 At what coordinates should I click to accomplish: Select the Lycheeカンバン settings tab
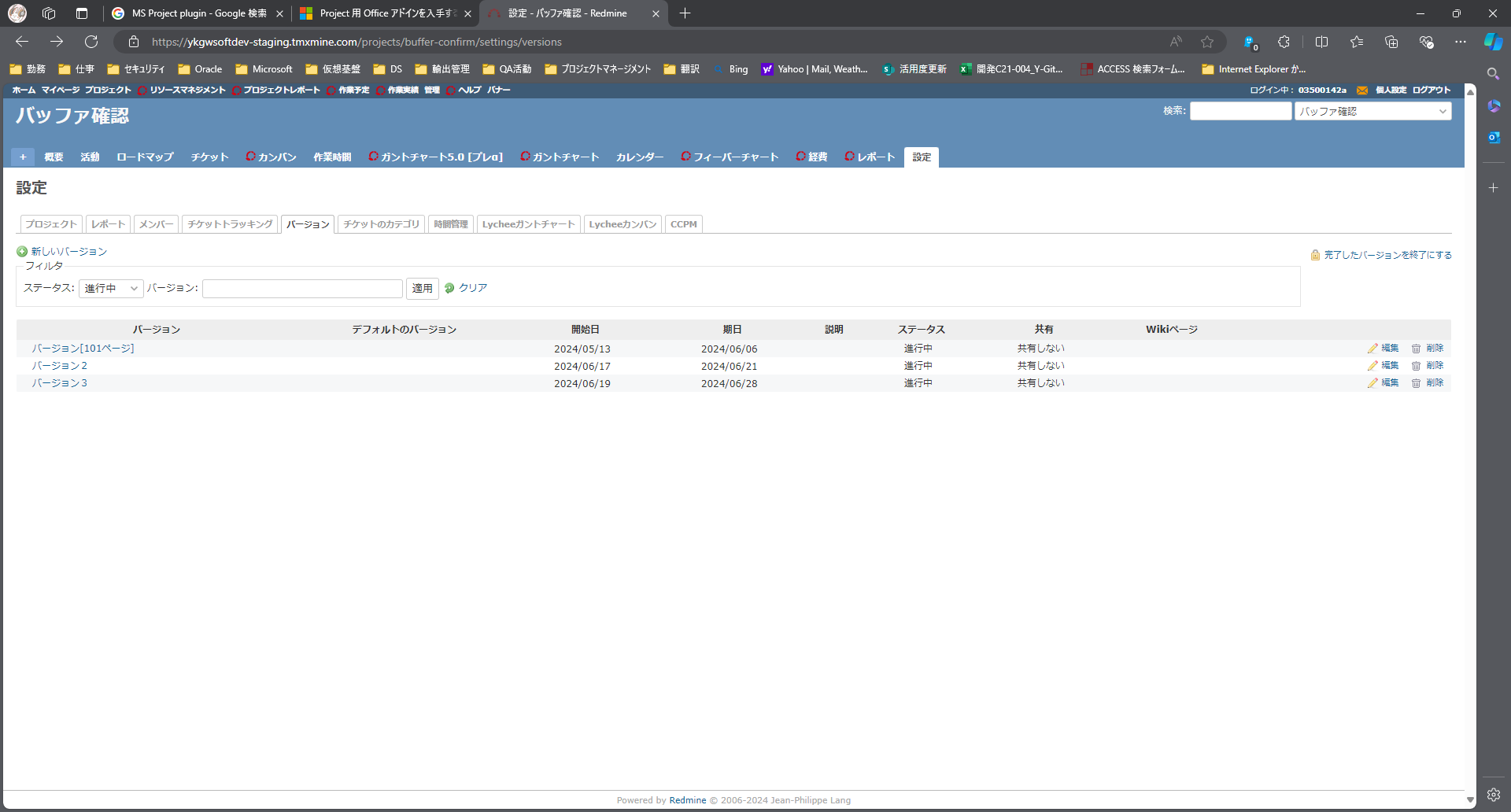[x=623, y=224]
